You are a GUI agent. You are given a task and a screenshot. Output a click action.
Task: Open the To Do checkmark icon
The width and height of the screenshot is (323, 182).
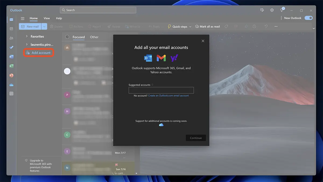(x=11, y=48)
